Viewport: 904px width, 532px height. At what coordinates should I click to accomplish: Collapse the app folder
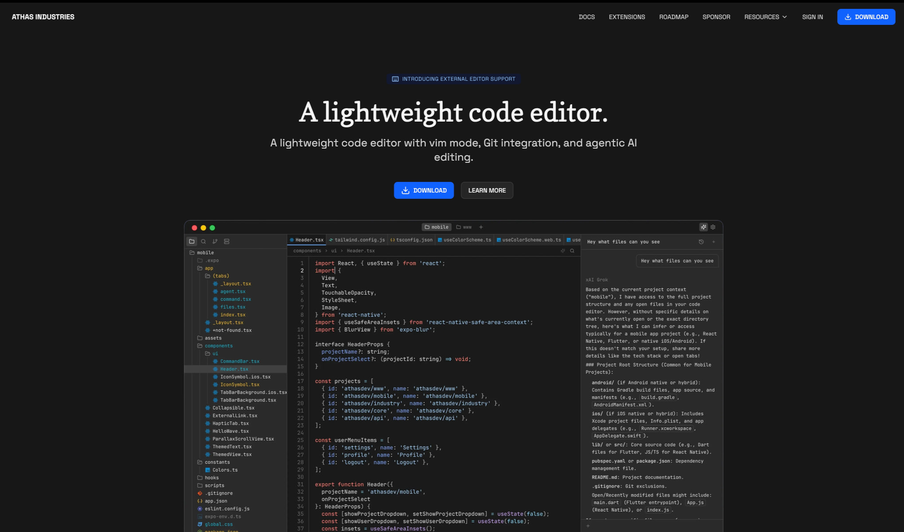pyautogui.click(x=205, y=268)
